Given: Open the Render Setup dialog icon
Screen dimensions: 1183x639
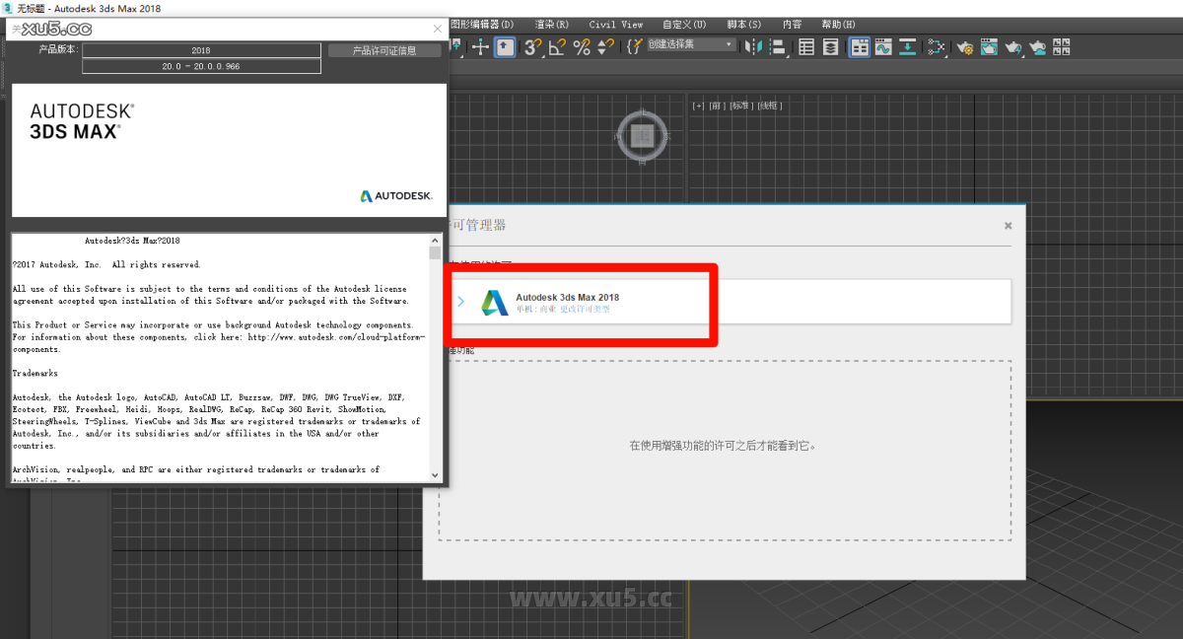Looking at the screenshot, I should pyautogui.click(x=964, y=46).
